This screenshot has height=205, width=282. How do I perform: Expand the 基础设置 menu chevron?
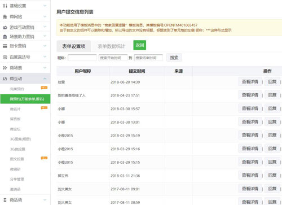45,6
